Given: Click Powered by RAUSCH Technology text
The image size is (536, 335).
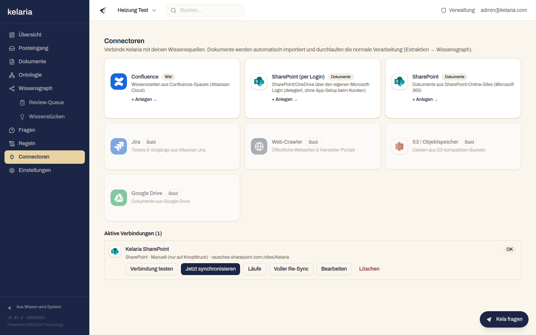Looking at the screenshot, I should (x=35, y=325).
